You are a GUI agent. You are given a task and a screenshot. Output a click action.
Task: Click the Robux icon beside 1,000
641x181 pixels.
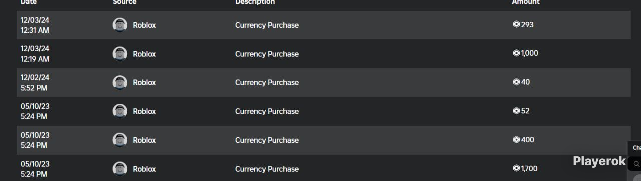(x=516, y=53)
